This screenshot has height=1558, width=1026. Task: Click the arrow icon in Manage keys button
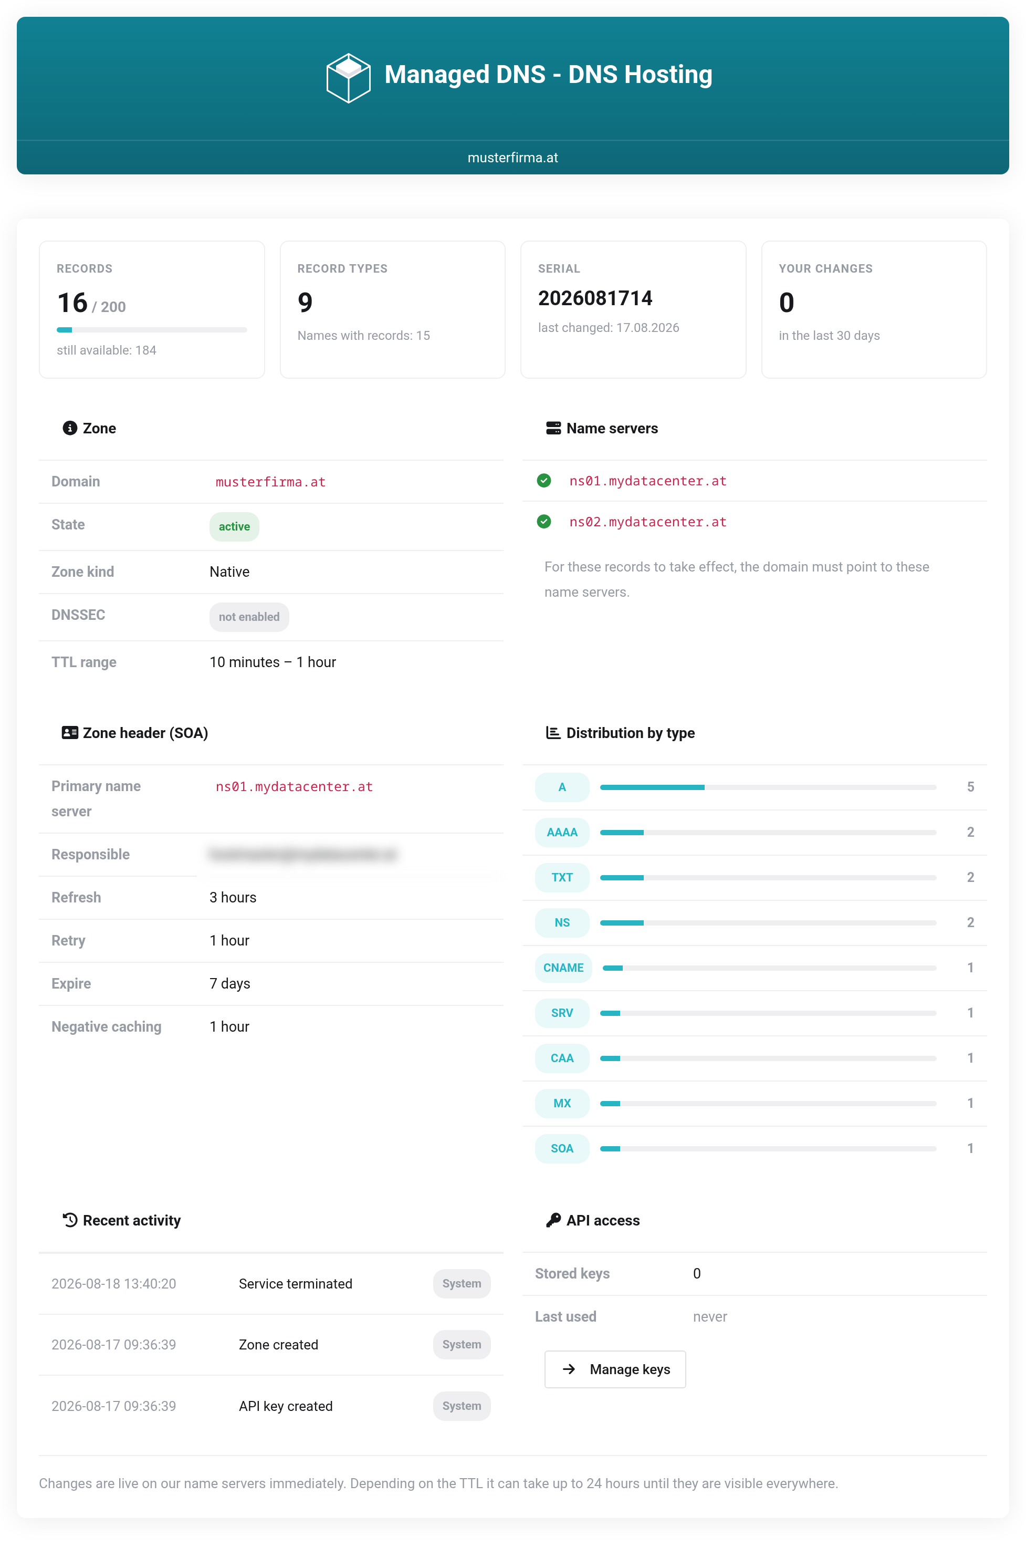click(x=569, y=1369)
